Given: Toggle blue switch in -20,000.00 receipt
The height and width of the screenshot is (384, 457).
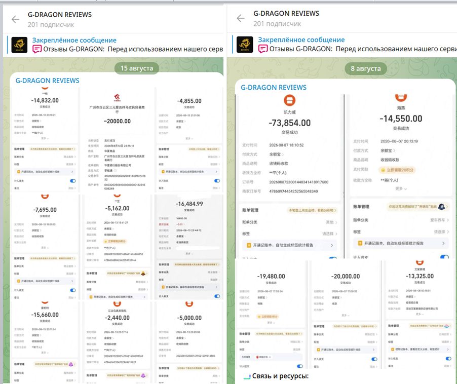Looking at the screenshot, I should click(374, 359).
